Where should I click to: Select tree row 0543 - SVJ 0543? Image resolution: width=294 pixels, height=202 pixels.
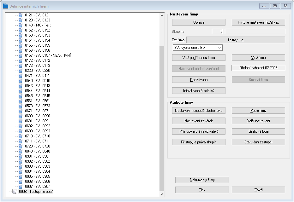pos(38,86)
